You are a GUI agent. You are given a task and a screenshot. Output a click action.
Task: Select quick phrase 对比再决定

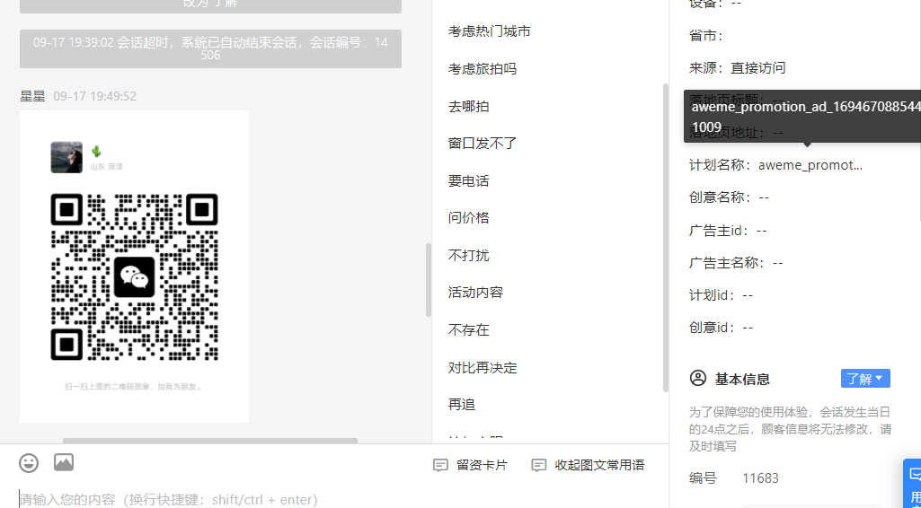[483, 368]
